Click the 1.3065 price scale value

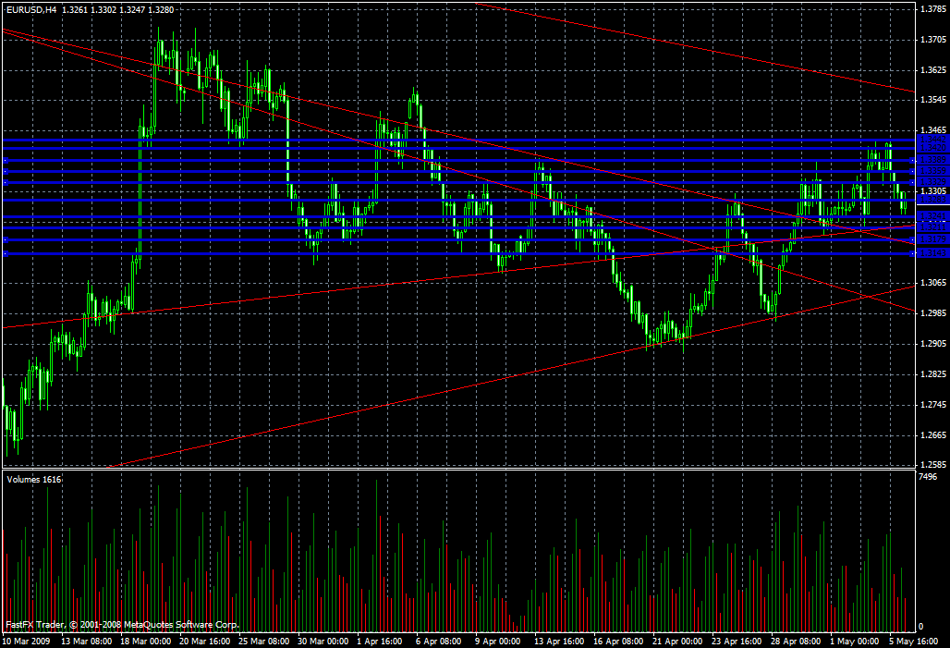pyautogui.click(x=933, y=283)
